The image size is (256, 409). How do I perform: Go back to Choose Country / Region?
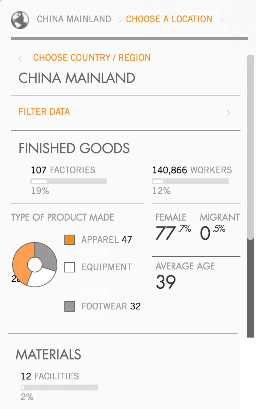92,58
